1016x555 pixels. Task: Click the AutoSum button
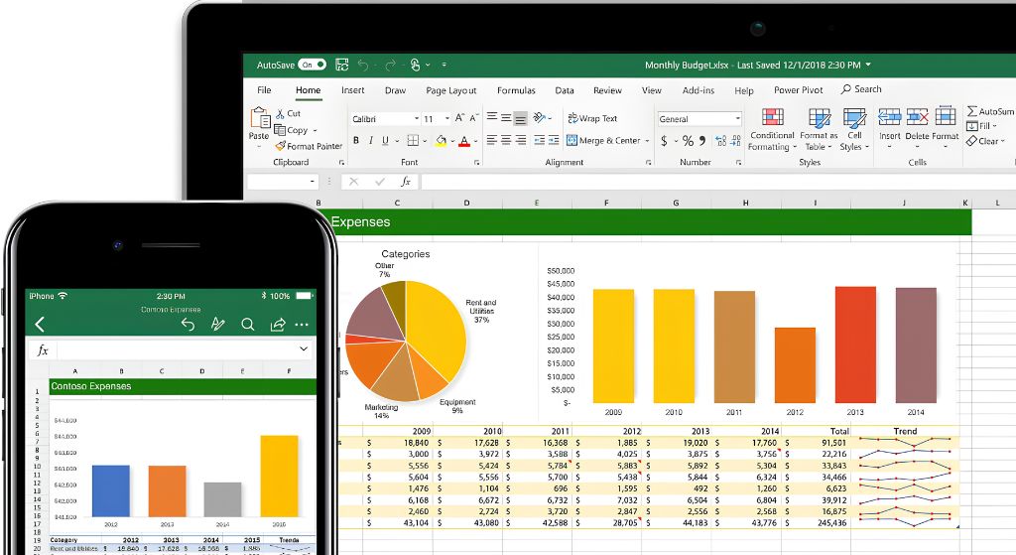point(991,111)
